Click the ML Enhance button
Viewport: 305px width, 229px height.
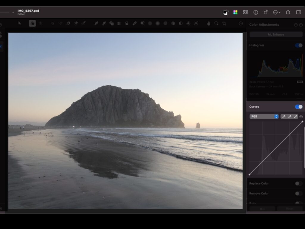[x=276, y=35]
